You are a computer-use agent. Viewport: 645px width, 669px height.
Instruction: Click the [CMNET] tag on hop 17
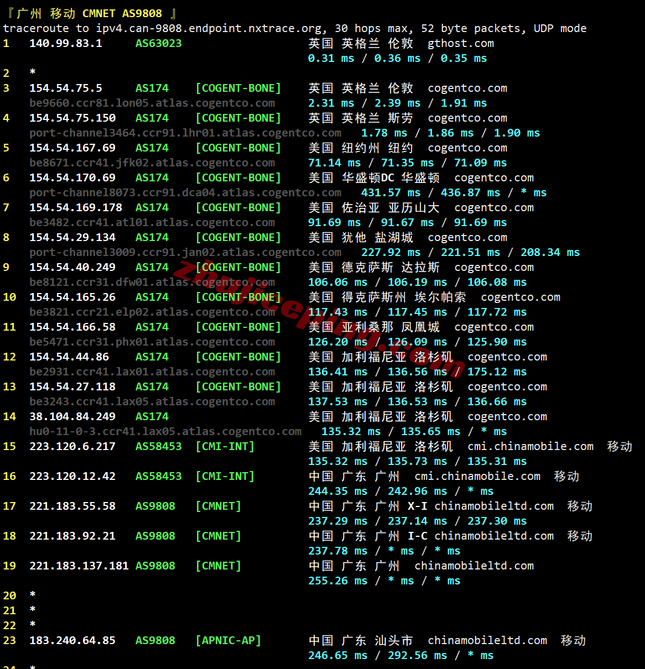tap(218, 506)
